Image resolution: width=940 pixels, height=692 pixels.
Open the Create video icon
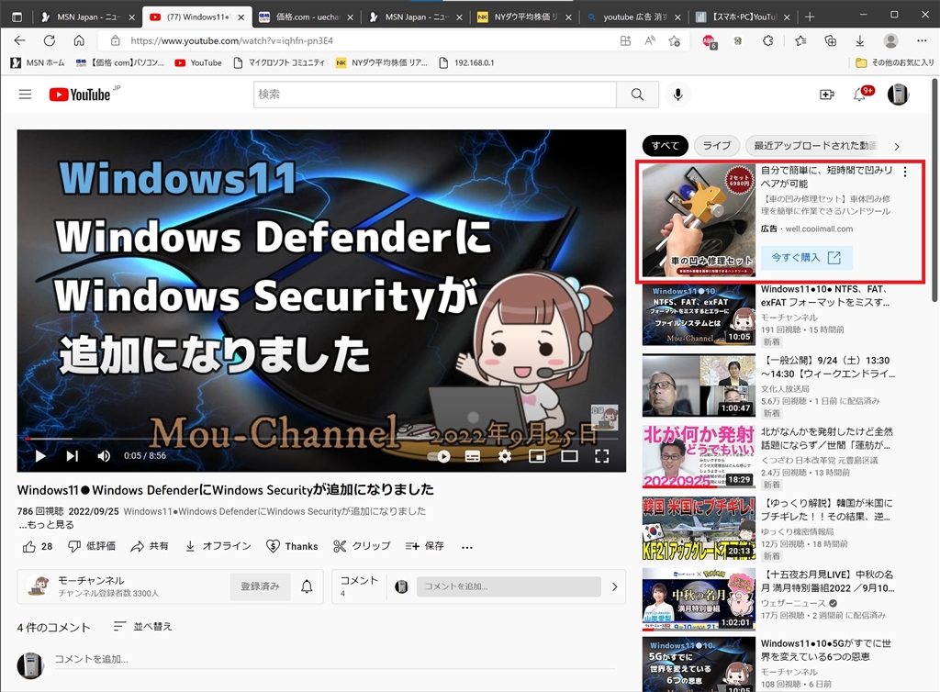click(827, 95)
